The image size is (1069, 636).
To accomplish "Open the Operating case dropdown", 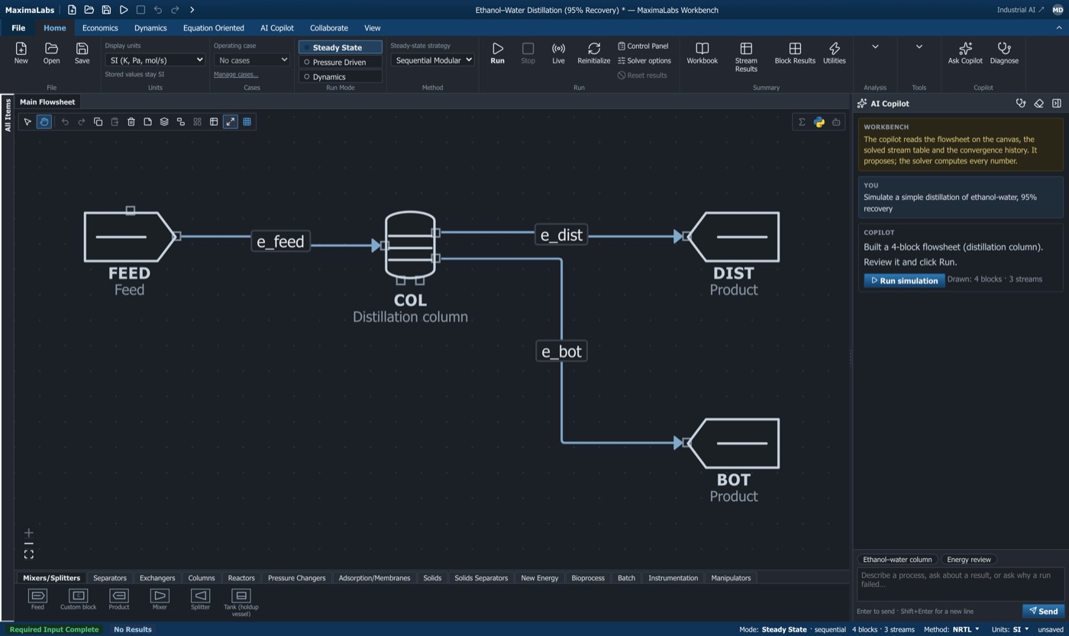I will (252, 60).
